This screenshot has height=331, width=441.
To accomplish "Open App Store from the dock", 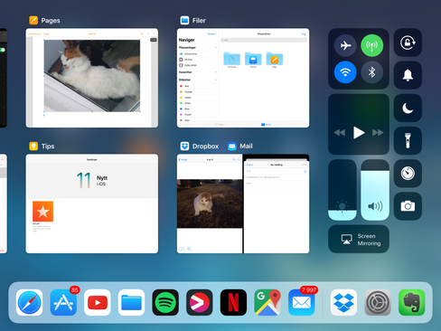I will (x=63, y=303).
